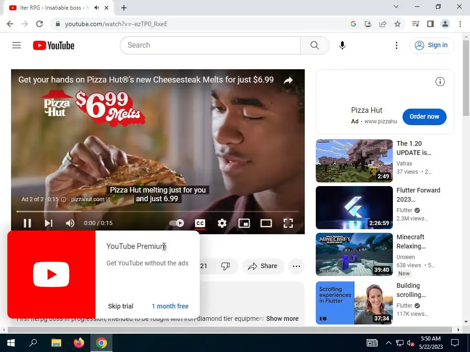Click the video progress bar

tap(158, 211)
